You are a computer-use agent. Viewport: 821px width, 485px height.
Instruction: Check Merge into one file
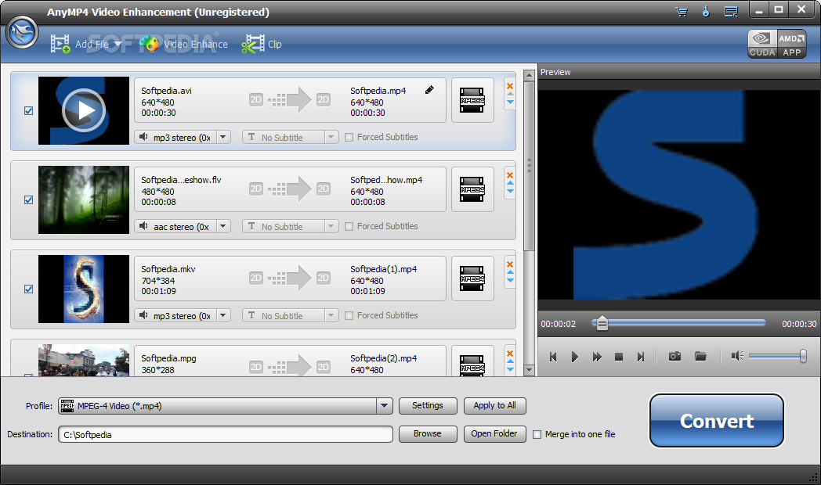pyautogui.click(x=537, y=434)
